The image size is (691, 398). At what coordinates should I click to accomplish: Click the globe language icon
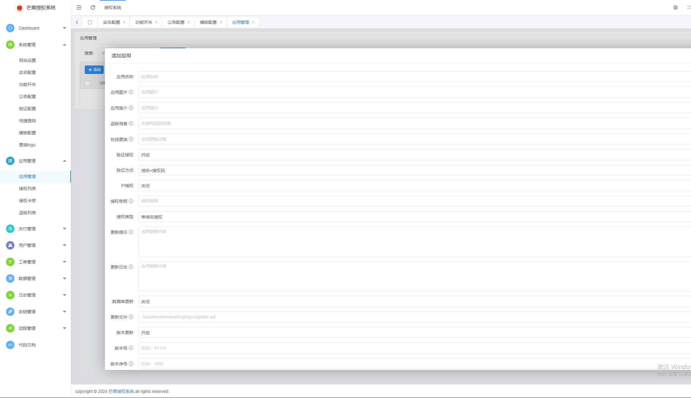[x=675, y=8]
